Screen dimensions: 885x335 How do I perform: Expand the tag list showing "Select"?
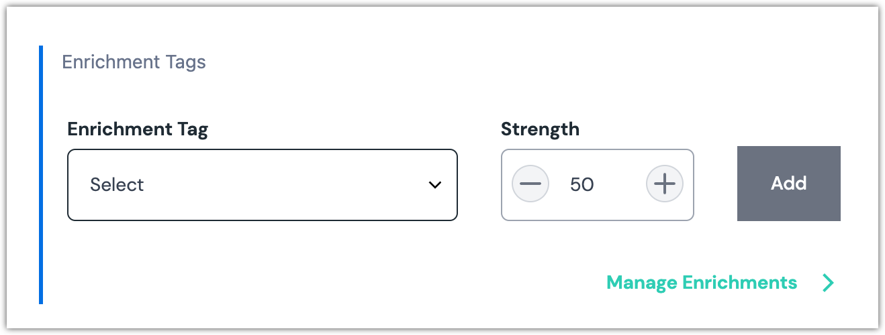point(262,185)
